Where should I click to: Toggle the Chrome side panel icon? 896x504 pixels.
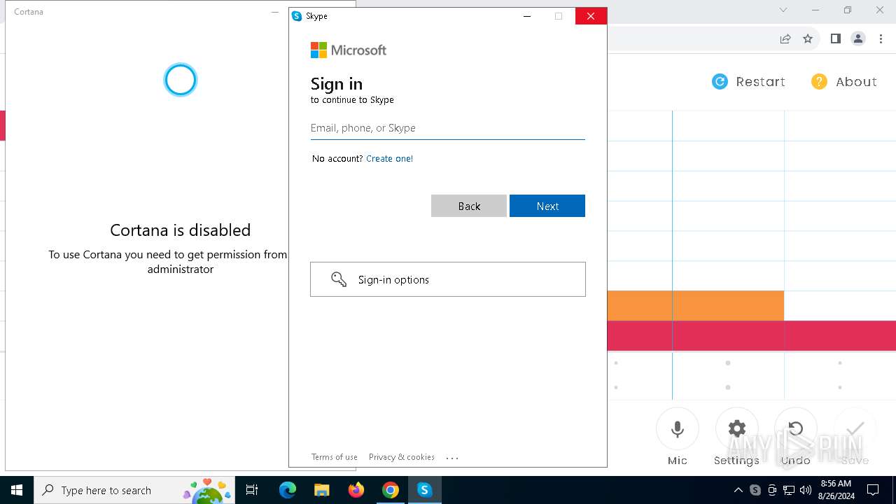pos(835,38)
